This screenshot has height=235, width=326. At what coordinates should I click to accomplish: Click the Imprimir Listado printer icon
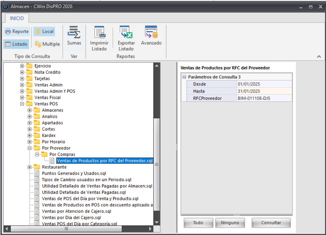pos(99,33)
